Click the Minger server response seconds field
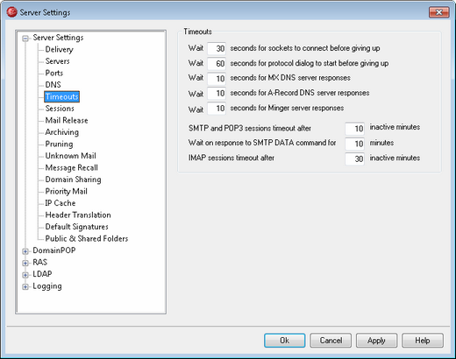 tap(217, 109)
